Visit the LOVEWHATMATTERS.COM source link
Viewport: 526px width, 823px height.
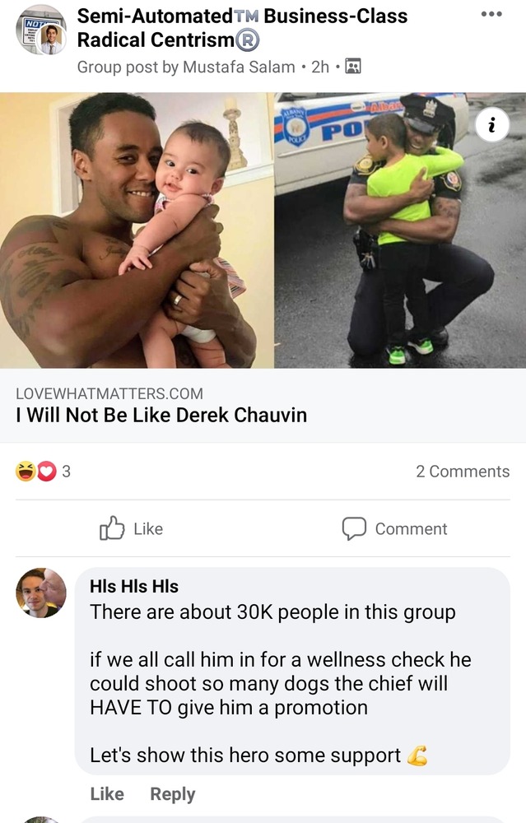pyautogui.click(x=109, y=393)
